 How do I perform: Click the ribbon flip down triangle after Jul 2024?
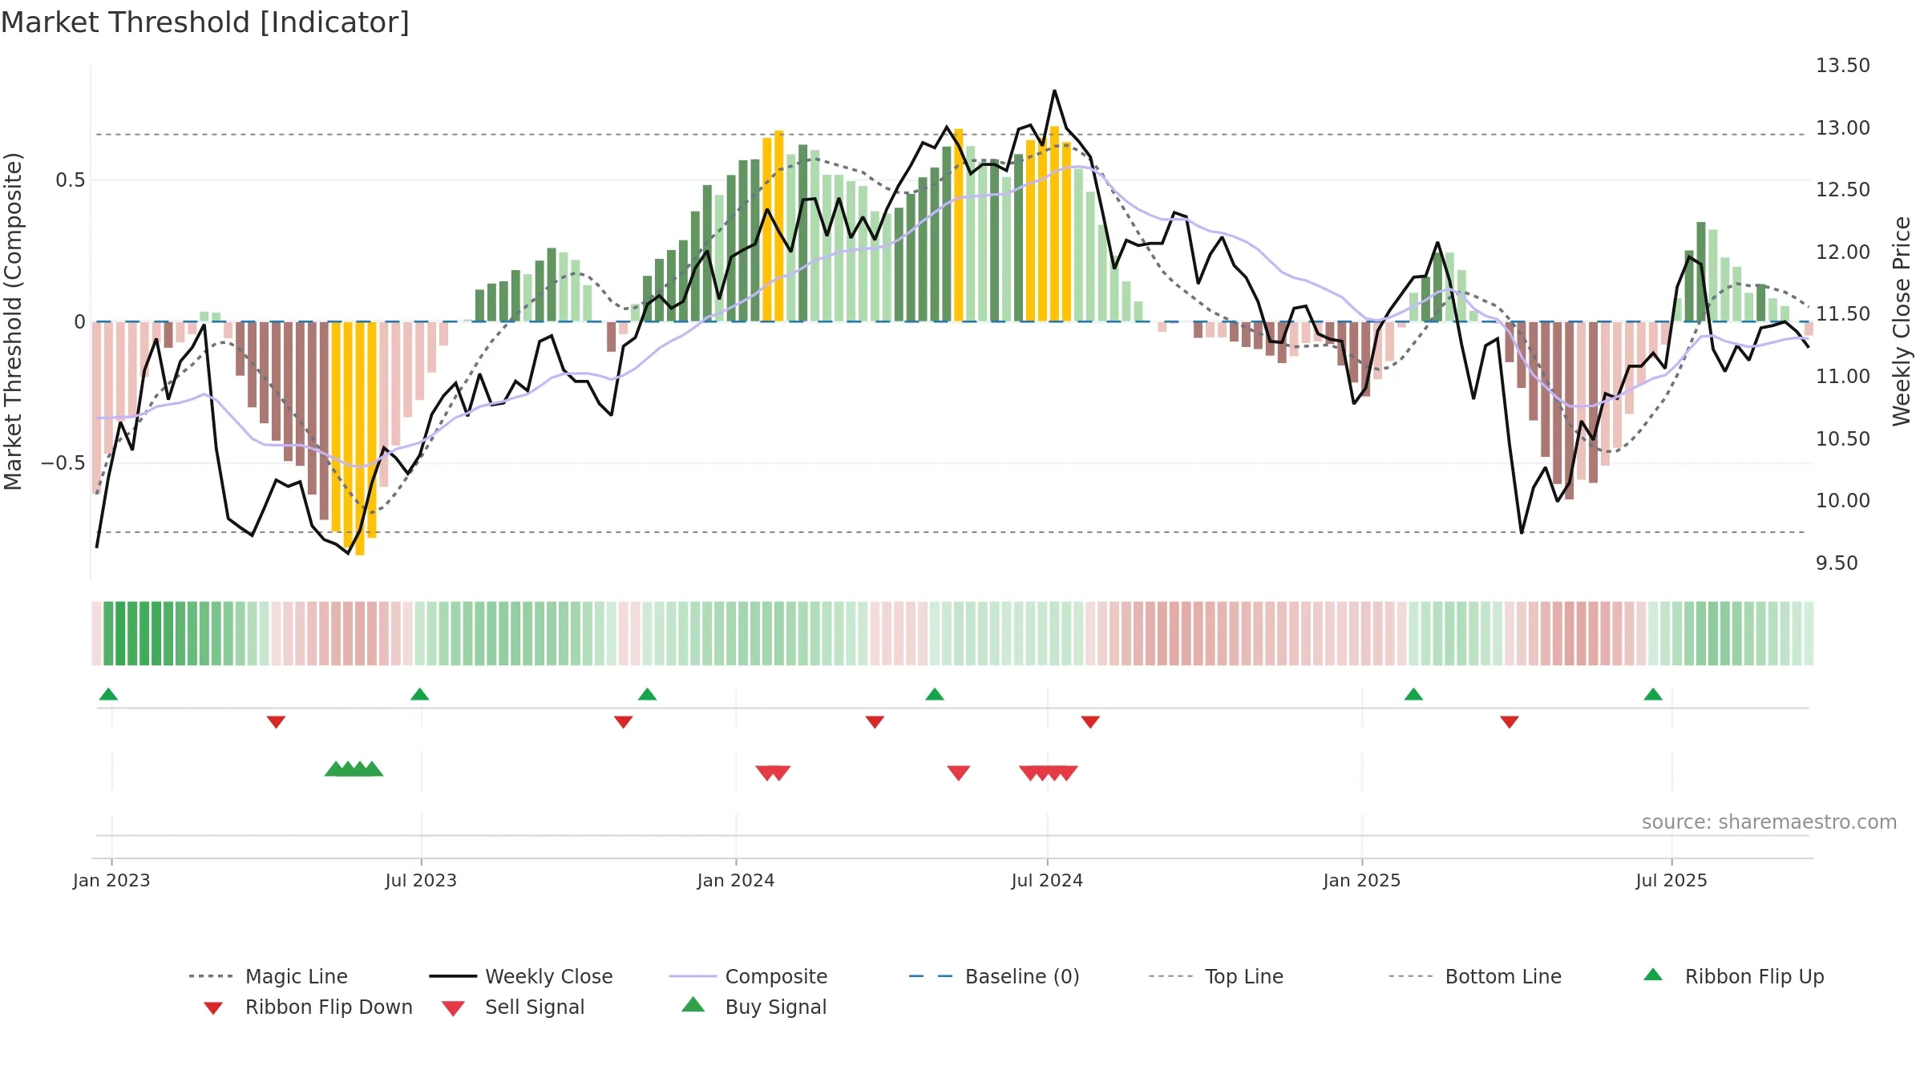1090,722
